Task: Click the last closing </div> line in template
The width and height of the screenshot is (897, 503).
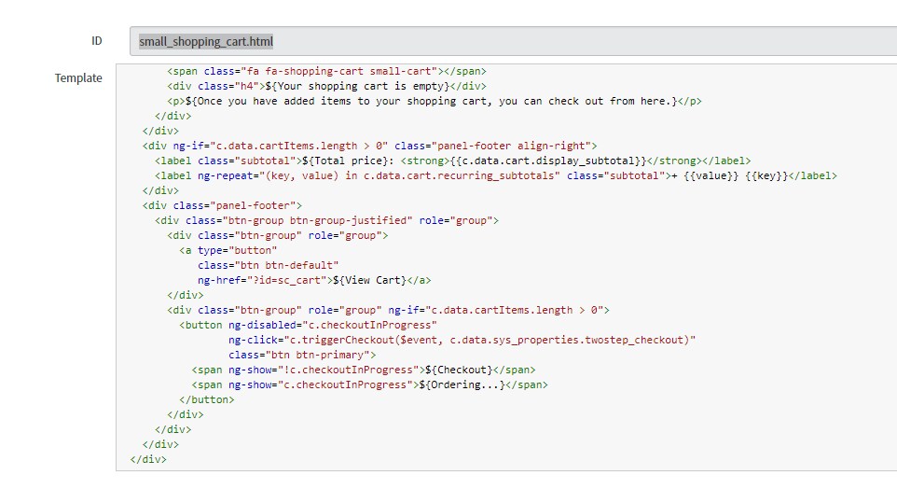Action: [148, 459]
